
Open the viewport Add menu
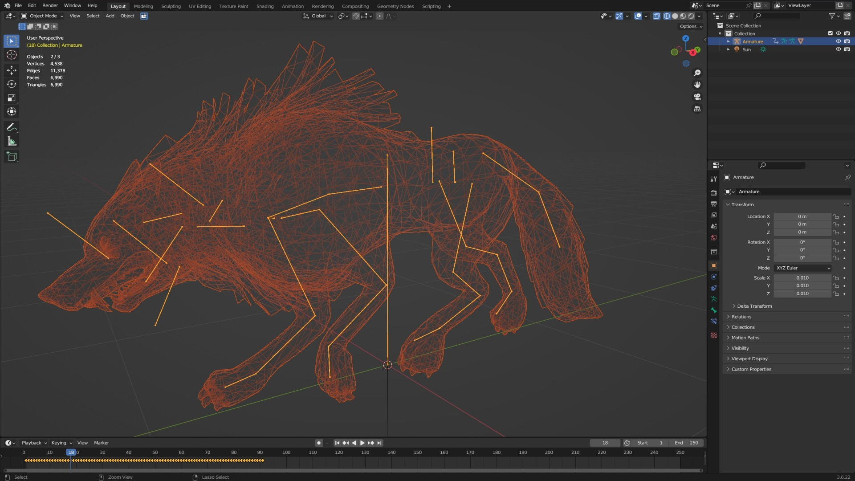(110, 16)
